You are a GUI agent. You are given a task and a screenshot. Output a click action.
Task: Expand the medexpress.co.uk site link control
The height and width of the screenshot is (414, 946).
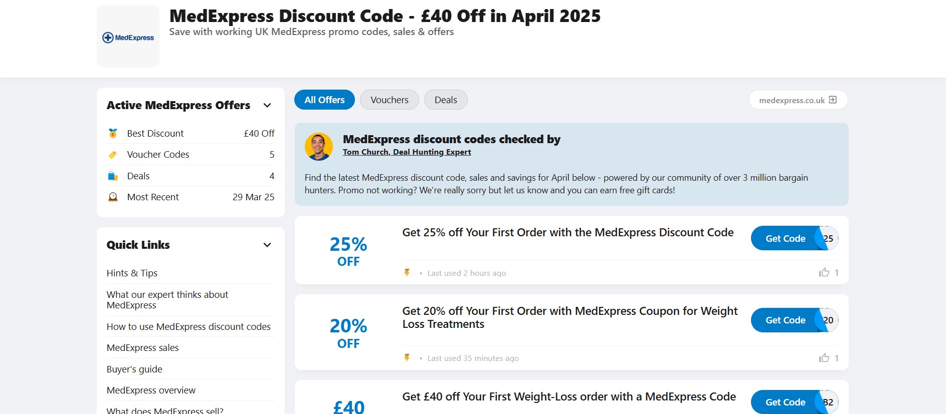[x=798, y=100]
